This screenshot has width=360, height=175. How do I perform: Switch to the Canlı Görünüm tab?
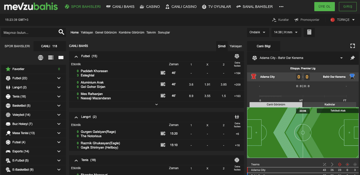[x=276, y=104]
